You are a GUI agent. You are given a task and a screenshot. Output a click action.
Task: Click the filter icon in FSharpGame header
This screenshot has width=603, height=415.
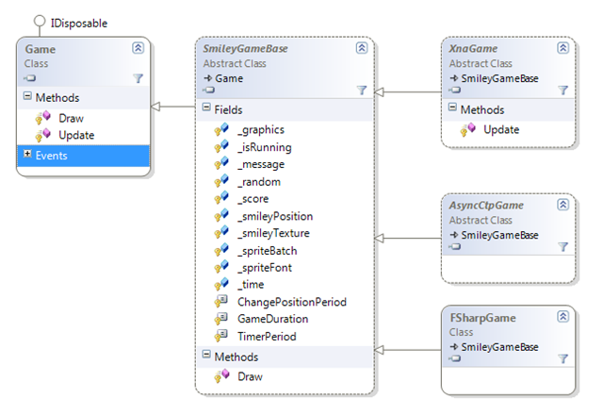[x=563, y=358]
